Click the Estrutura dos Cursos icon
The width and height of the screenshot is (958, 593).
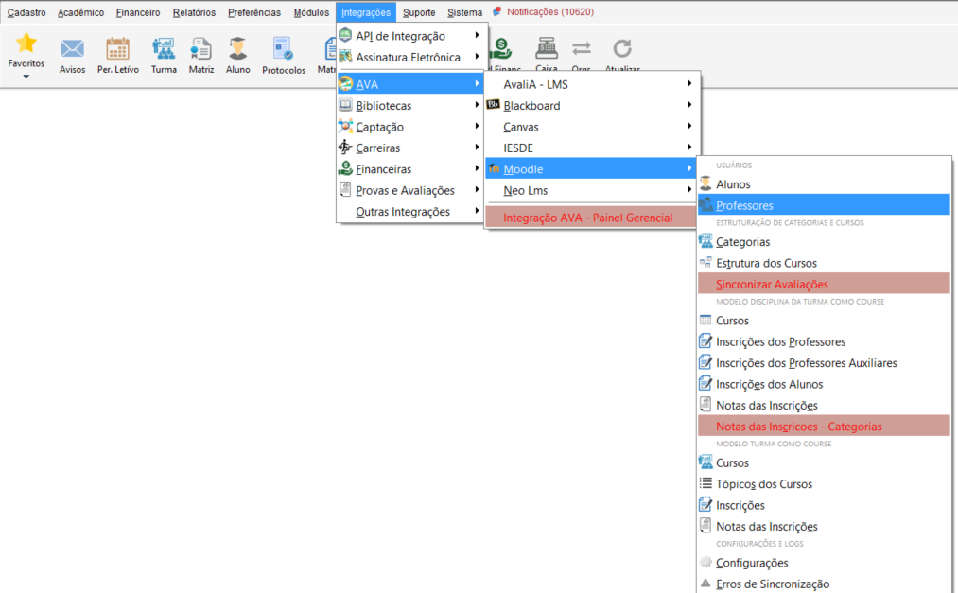click(705, 262)
